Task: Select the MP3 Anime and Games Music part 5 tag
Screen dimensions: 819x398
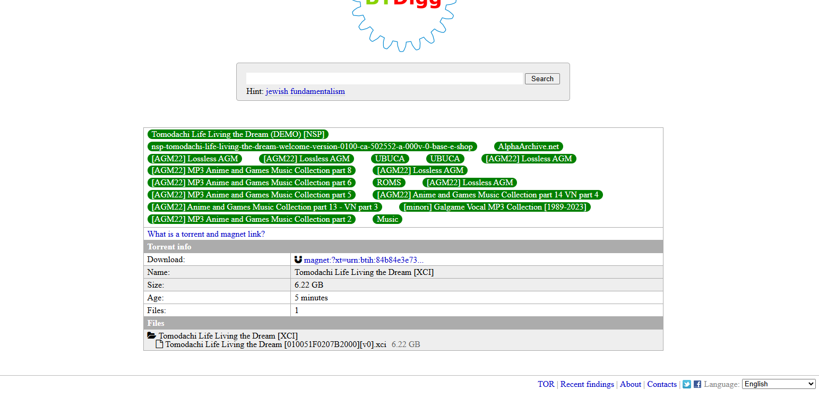Action: coord(252,195)
